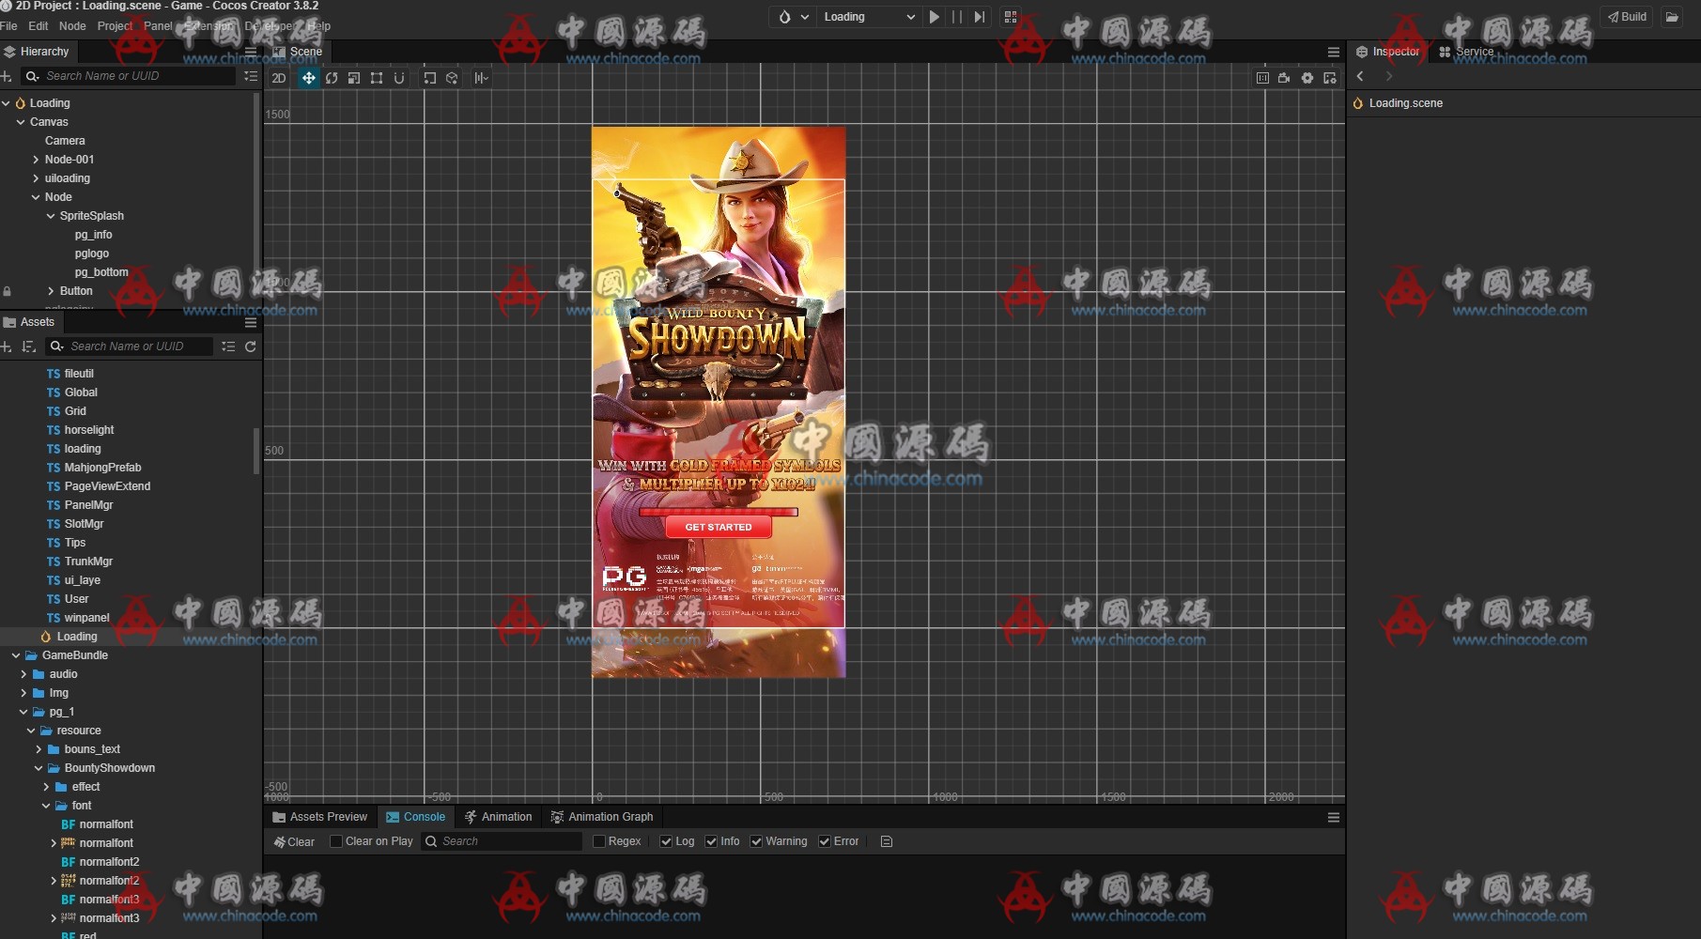Refresh the Assets panel
1701x939 pixels.
[251, 346]
